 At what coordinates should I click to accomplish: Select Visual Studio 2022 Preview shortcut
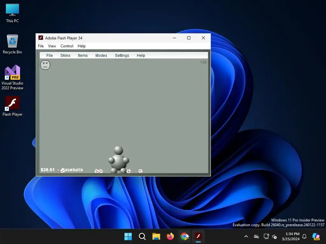(x=12, y=78)
